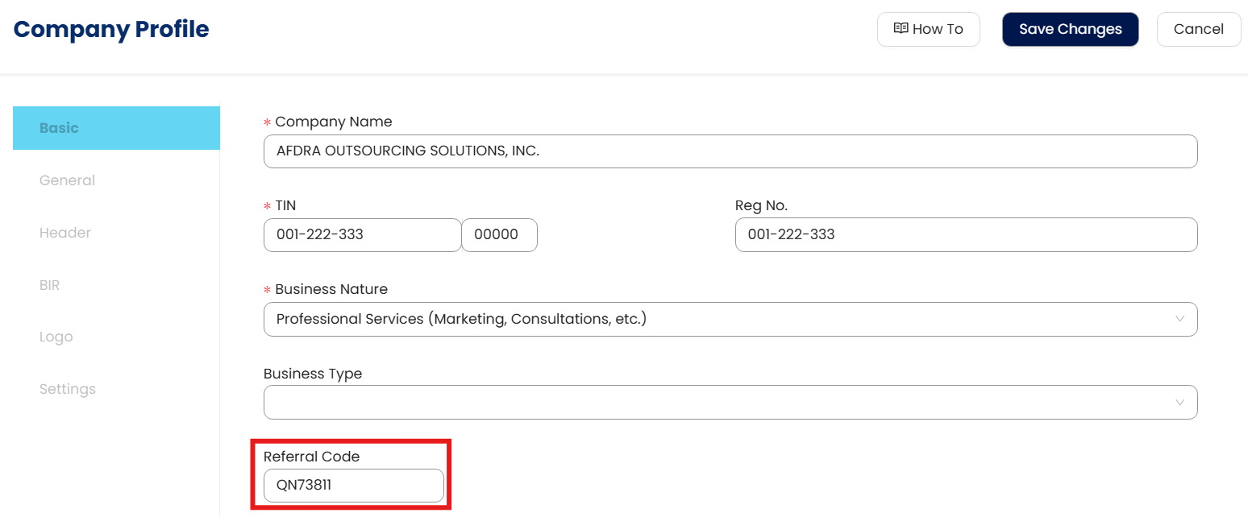Click the Business Type chevron arrow
1248x517 pixels.
[1179, 403]
